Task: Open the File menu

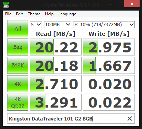Action: click(x=8, y=14)
